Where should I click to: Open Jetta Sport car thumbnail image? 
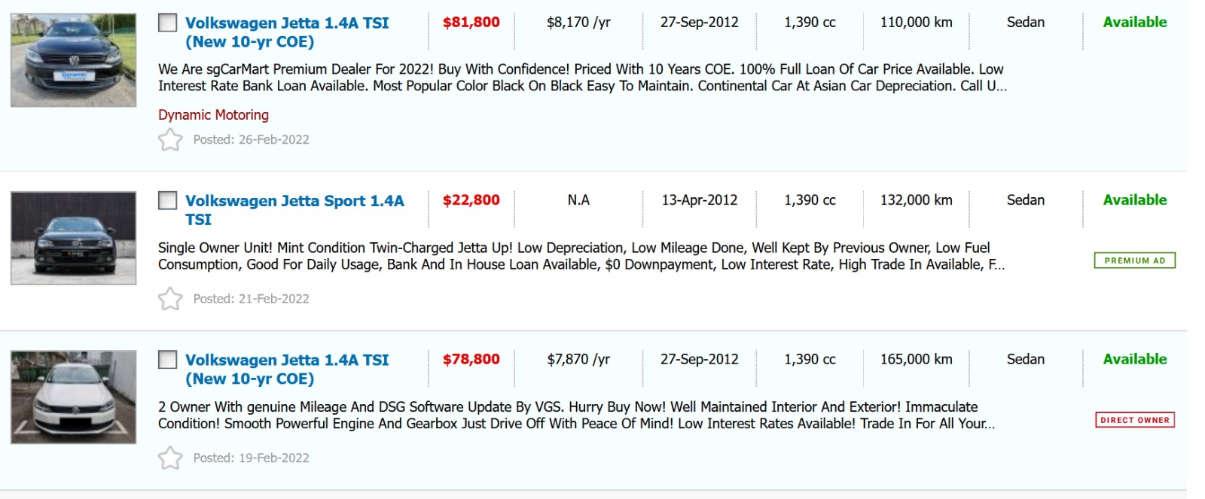point(73,238)
